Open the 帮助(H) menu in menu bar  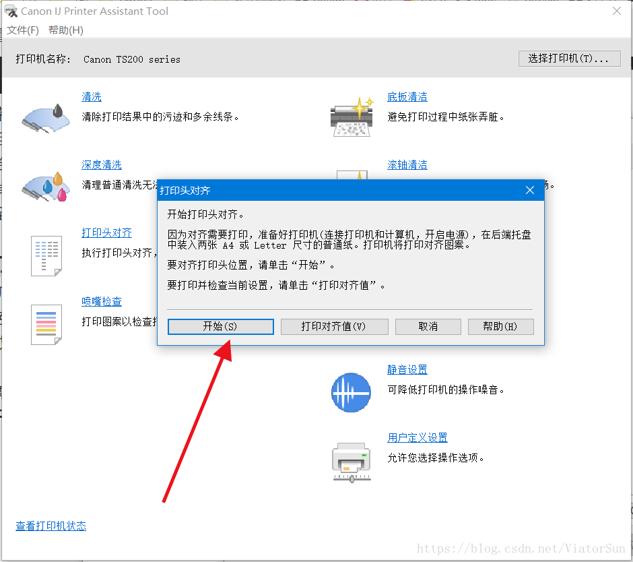66,30
